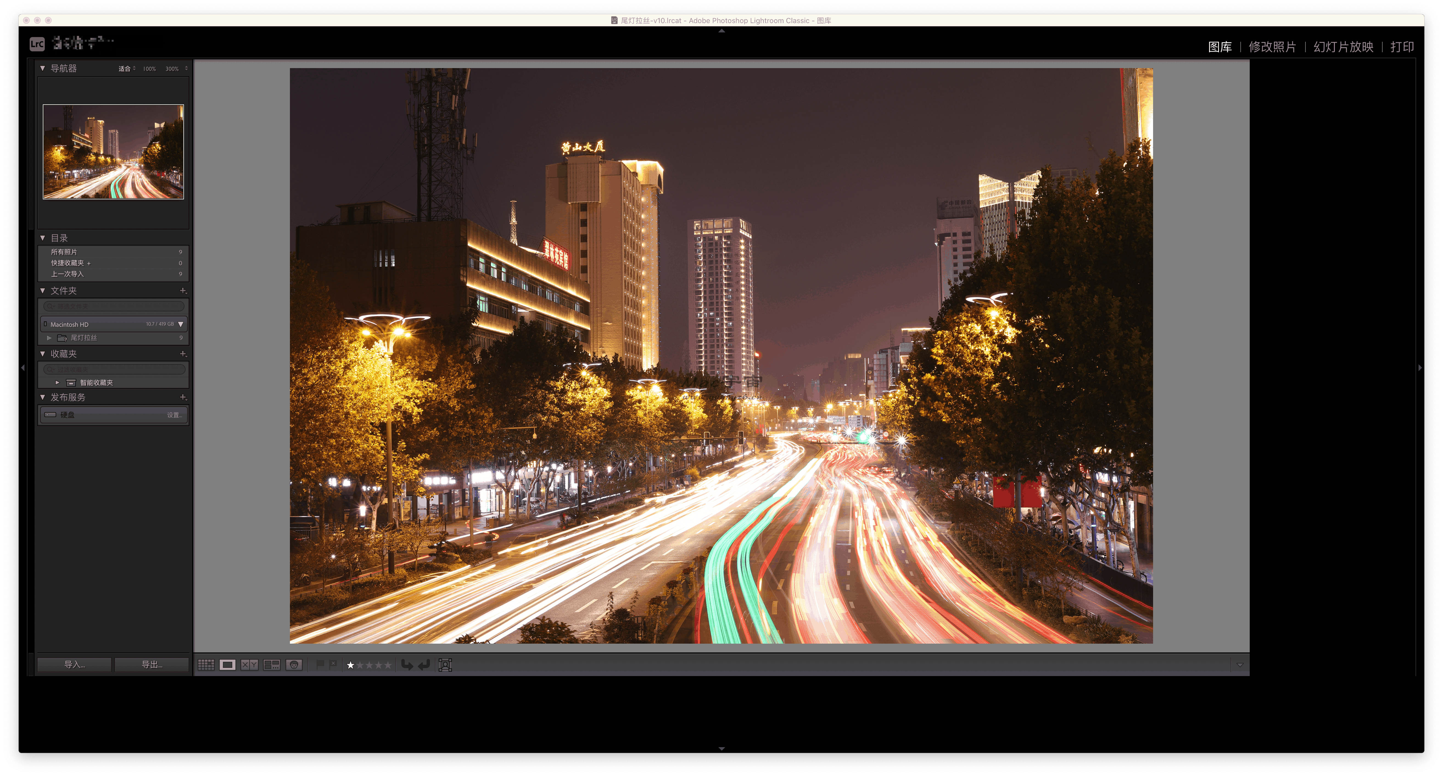Click the main loupe photo
Screen dimensions: 1443x776
tap(721, 356)
